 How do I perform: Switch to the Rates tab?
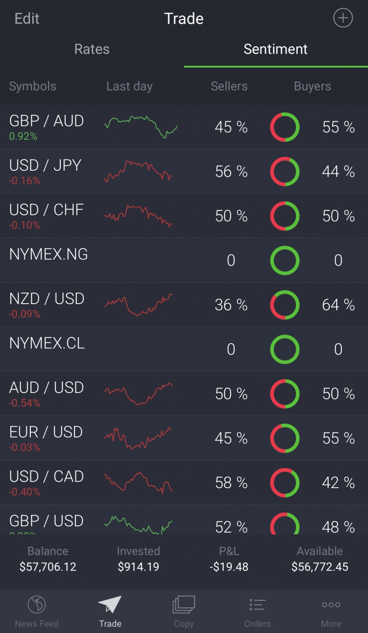pyautogui.click(x=92, y=49)
